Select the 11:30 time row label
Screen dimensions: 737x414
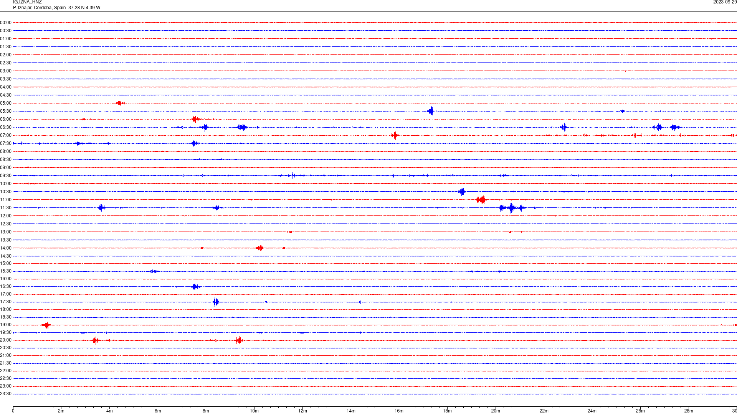tap(6, 208)
